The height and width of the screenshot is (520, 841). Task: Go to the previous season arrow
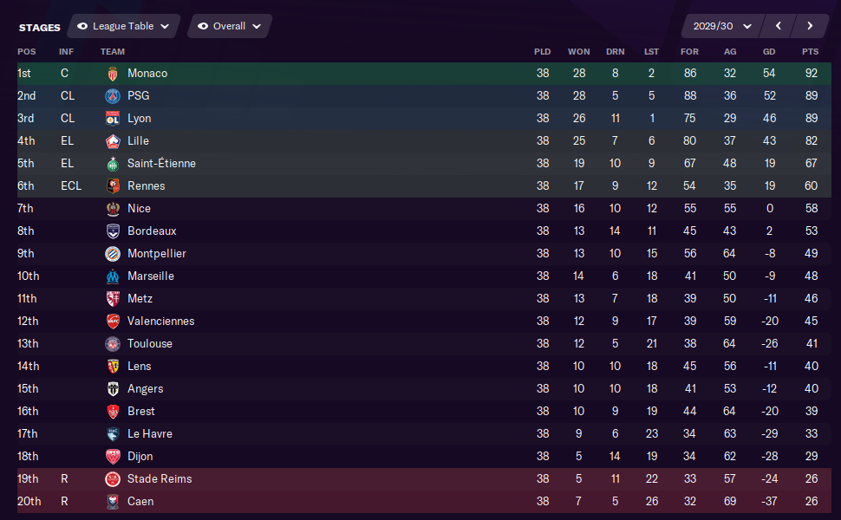coord(779,26)
